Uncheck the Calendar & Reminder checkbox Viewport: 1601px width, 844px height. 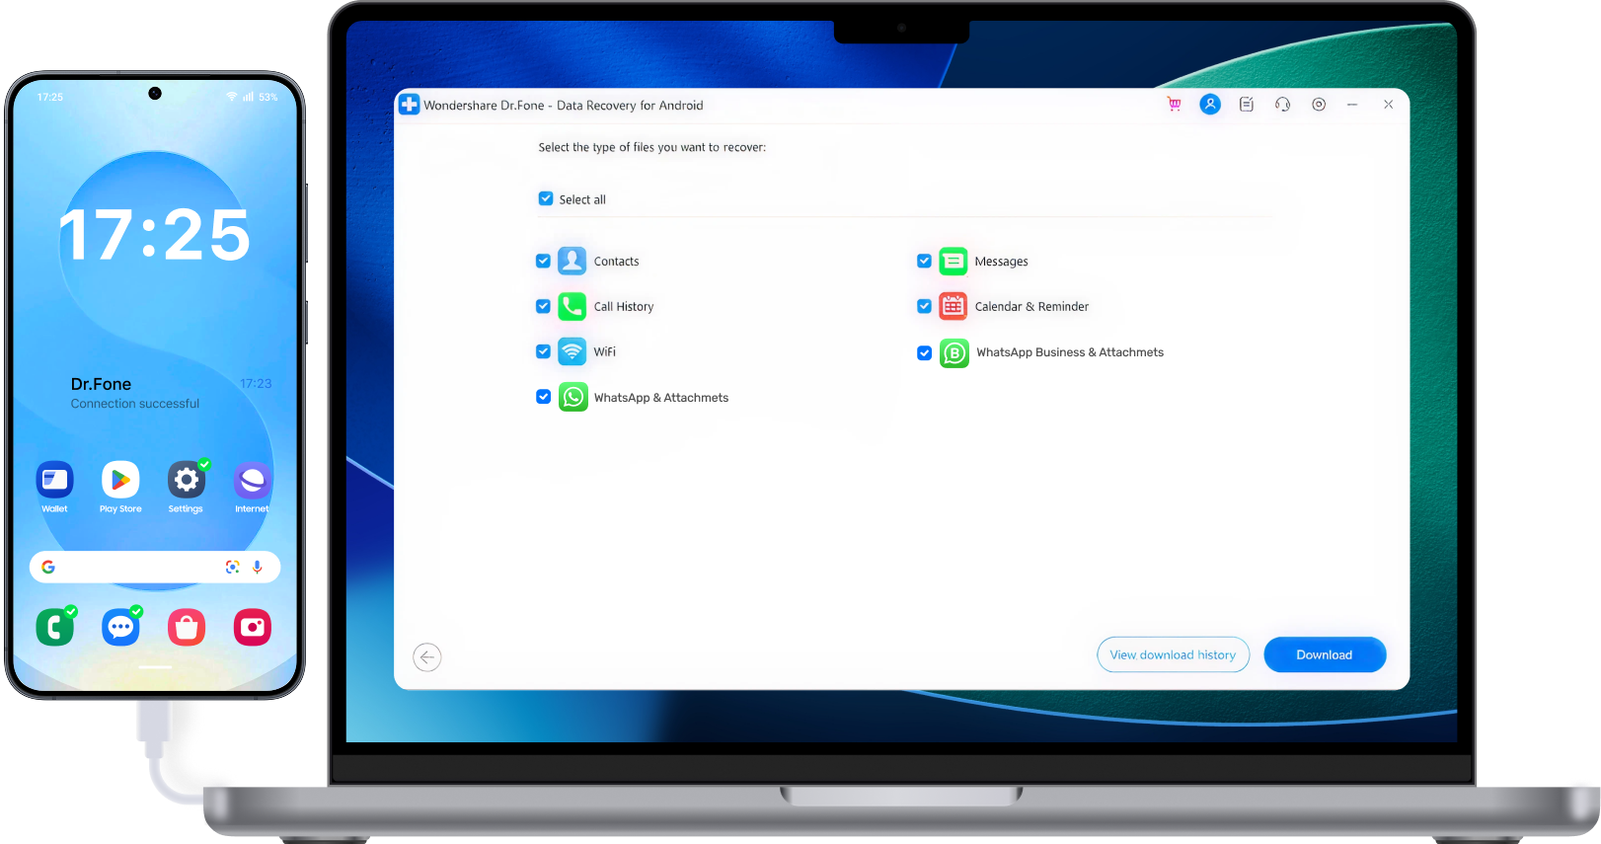pos(924,306)
